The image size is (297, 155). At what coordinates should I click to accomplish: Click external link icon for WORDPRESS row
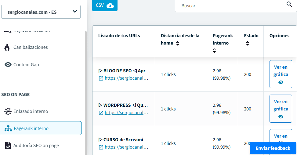[x=101, y=113]
